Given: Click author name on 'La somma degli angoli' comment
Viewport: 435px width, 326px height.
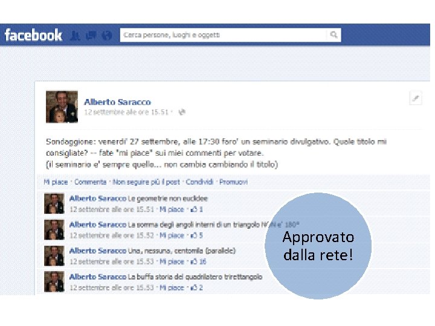Looking at the screenshot, I should click(98, 225).
